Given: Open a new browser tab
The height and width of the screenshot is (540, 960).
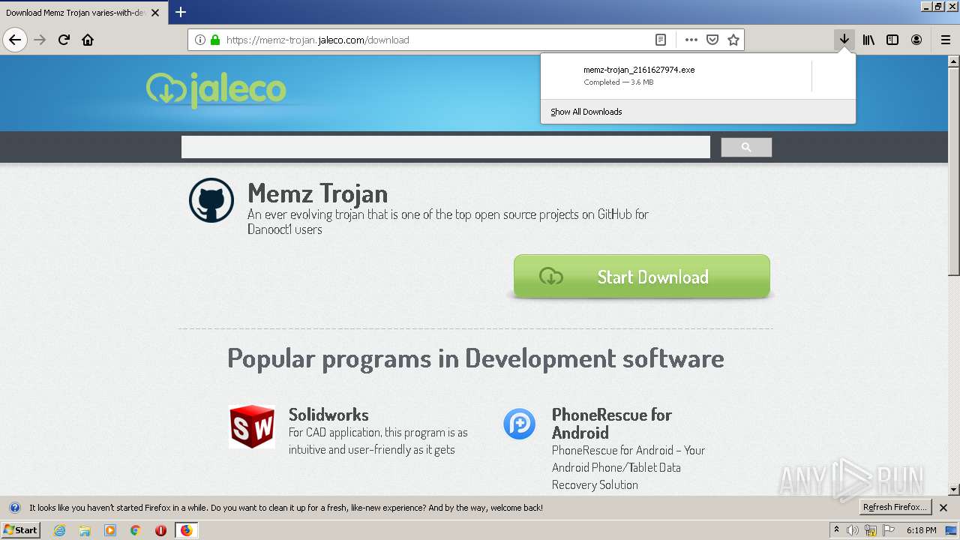Looking at the screenshot, I should tap(181, 12).
